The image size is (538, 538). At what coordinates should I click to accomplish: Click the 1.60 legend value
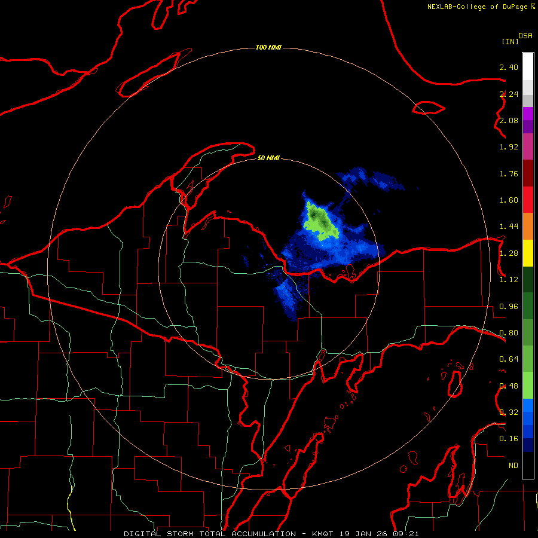pos(509,200)
